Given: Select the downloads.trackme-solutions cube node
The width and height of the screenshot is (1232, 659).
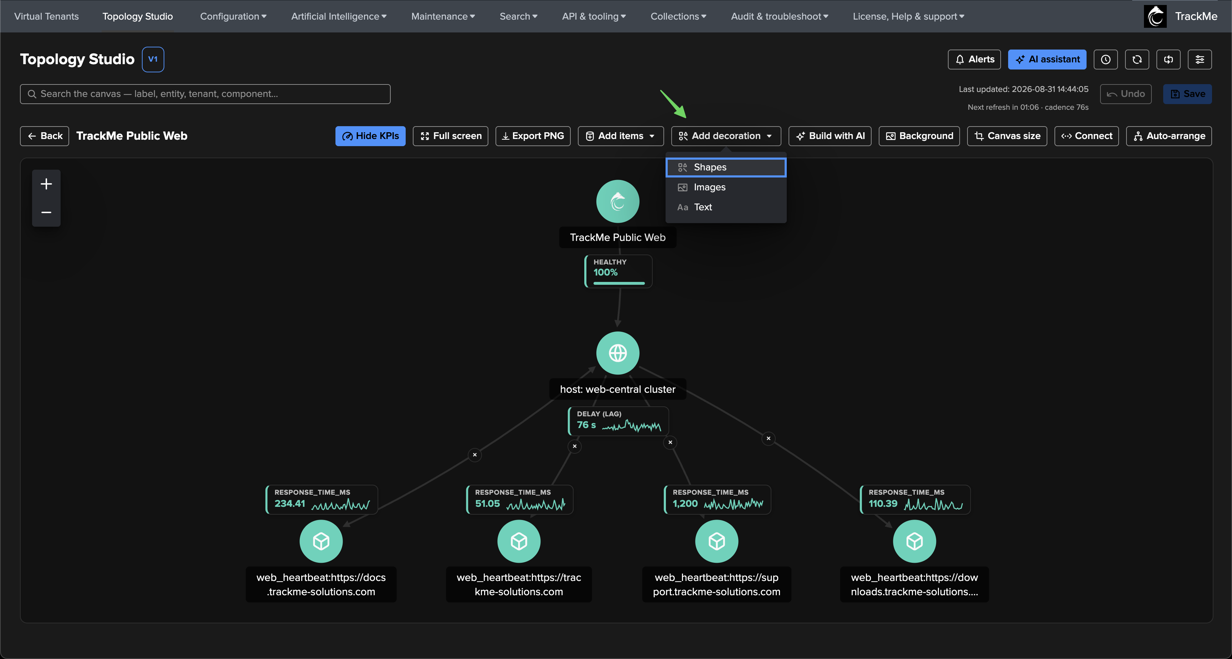Looking at the screenshot, I should 914,541.
